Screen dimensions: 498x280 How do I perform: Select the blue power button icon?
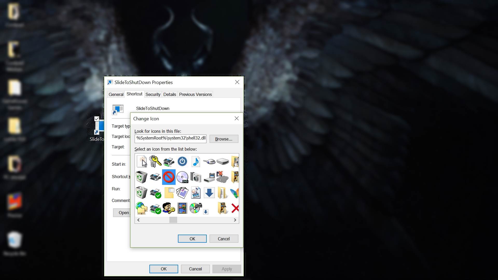tap(182, 162)
